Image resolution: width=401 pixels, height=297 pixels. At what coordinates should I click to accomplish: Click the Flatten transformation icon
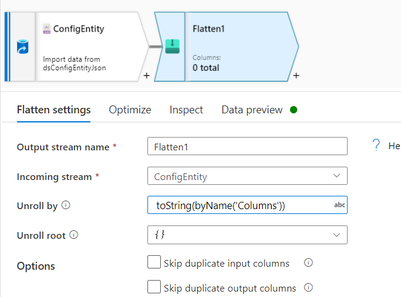[x=172, y=46]
